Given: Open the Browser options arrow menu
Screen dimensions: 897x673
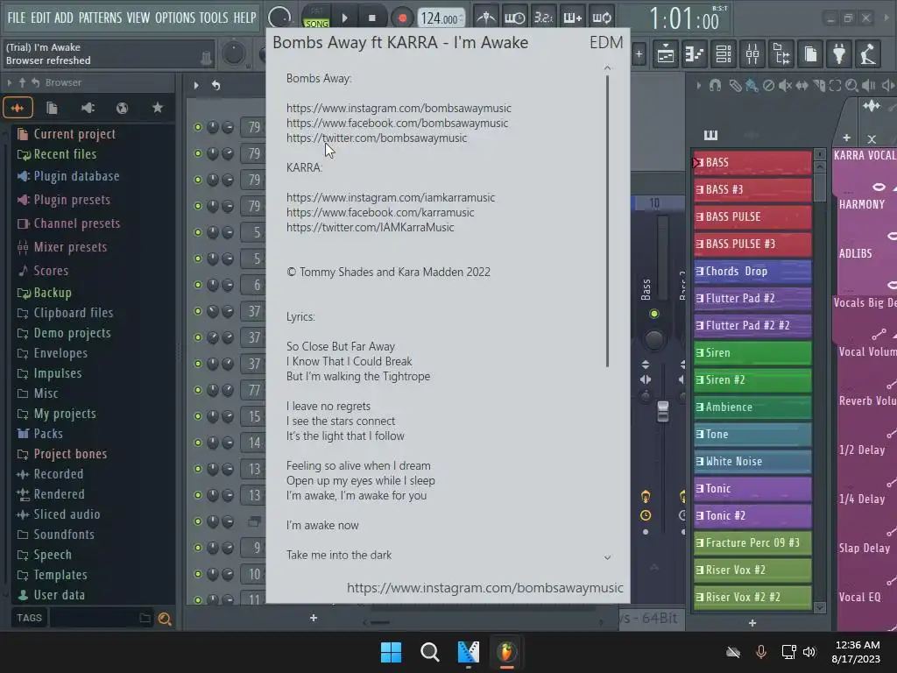Looking at the screenshot, I should (x=9, y=83).
